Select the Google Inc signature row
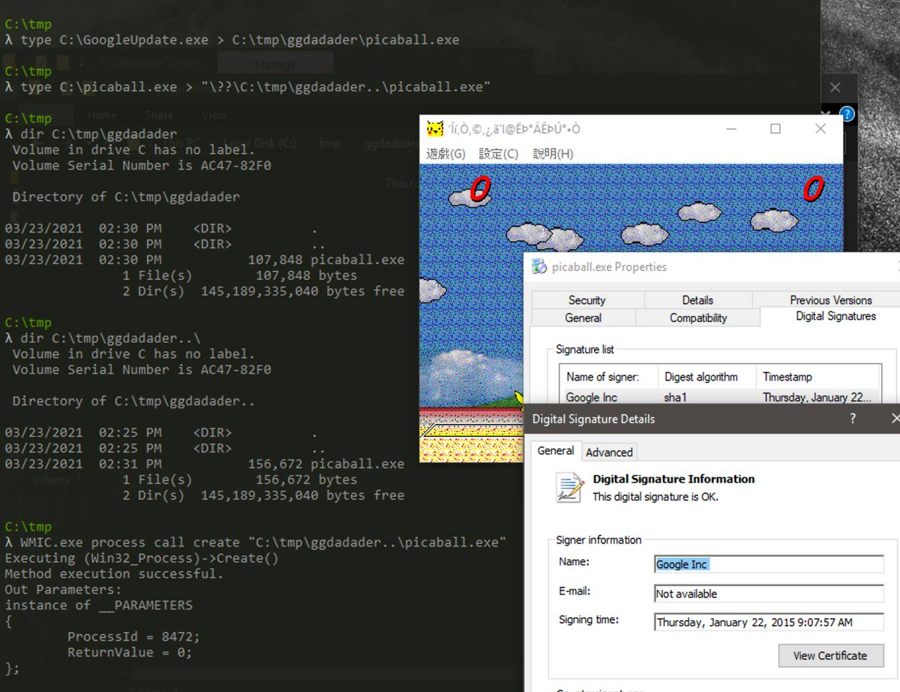Image resolution: width=900 pixels, height=692 pixels. coord(719,397)
